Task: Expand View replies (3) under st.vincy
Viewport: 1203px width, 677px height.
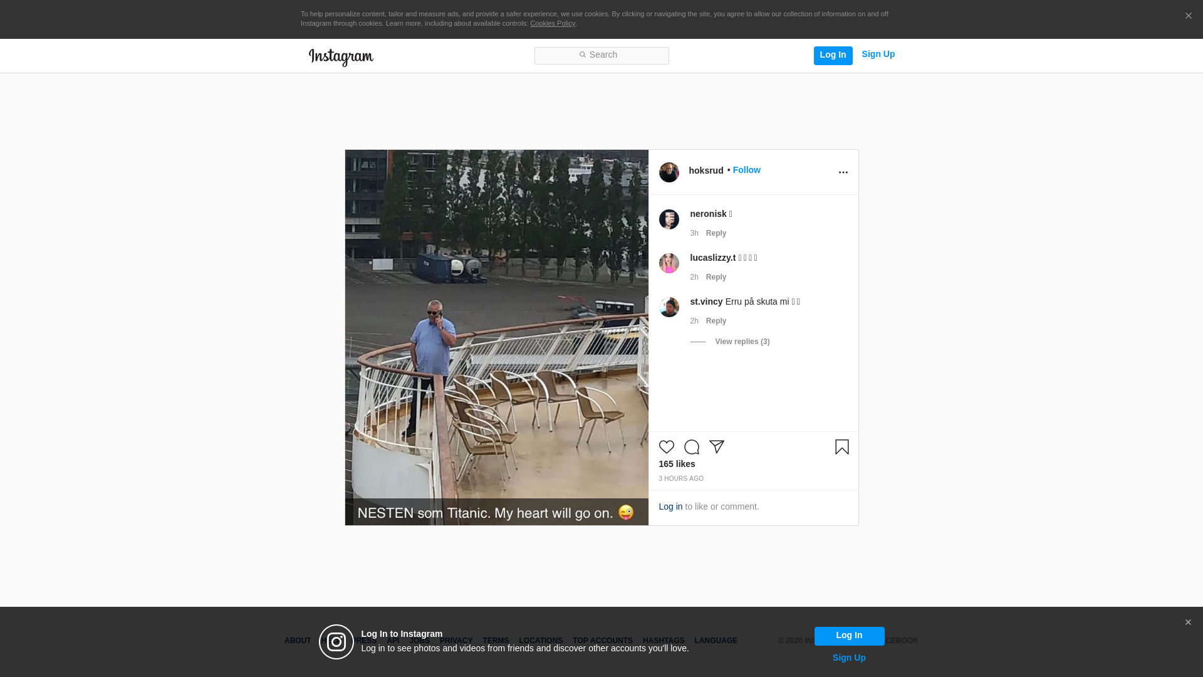Action: point(742,342)
